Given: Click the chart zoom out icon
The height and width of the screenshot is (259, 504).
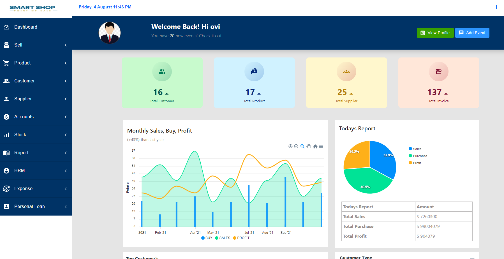Looking at the screenshot, I should [x=296, y=146].
